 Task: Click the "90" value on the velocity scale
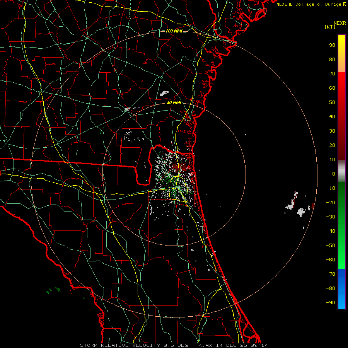coord(332,45)
